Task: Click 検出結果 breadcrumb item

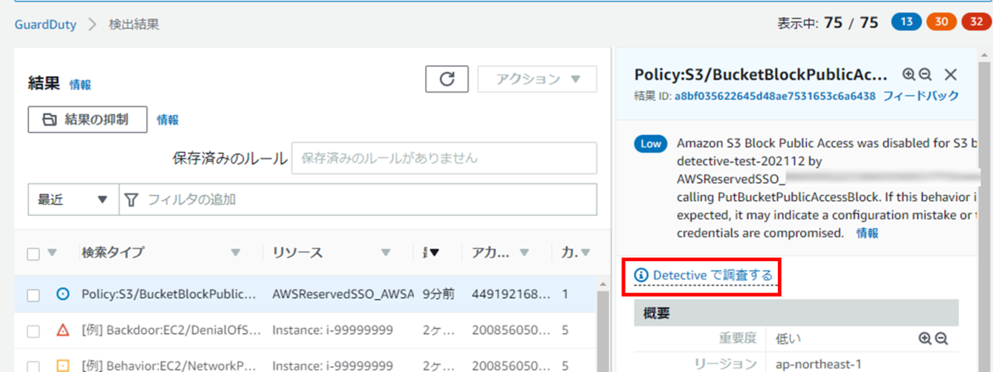Action: 134,24
